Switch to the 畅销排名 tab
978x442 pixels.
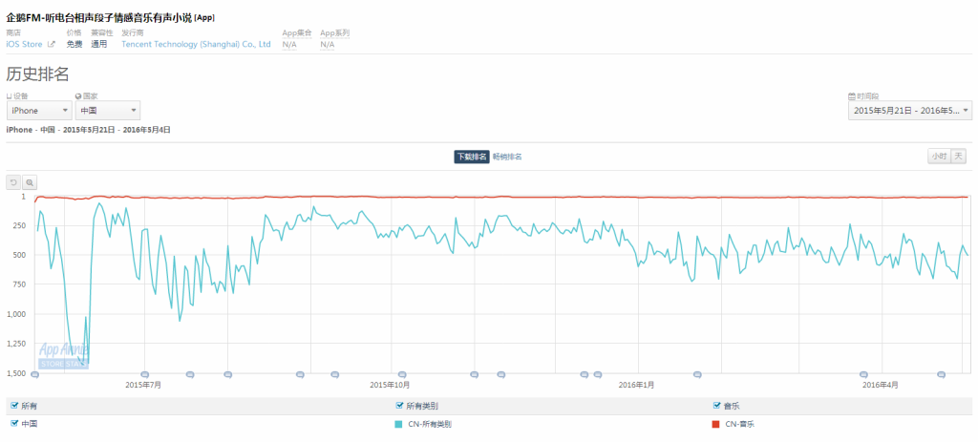[507, 158]
